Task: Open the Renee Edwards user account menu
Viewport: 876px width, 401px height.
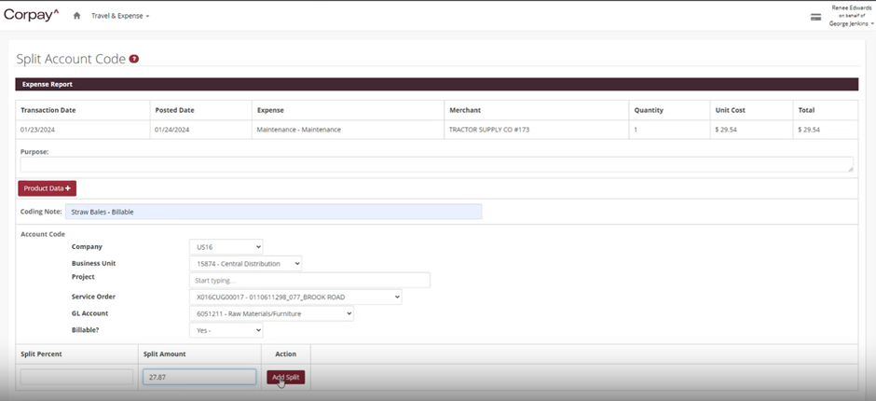Action: pyautogui.click(x=852, y=16)
